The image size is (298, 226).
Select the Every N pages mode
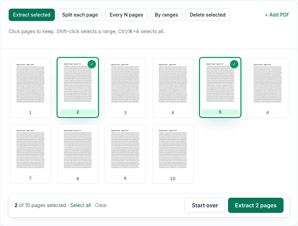click(x=126, y=15)
